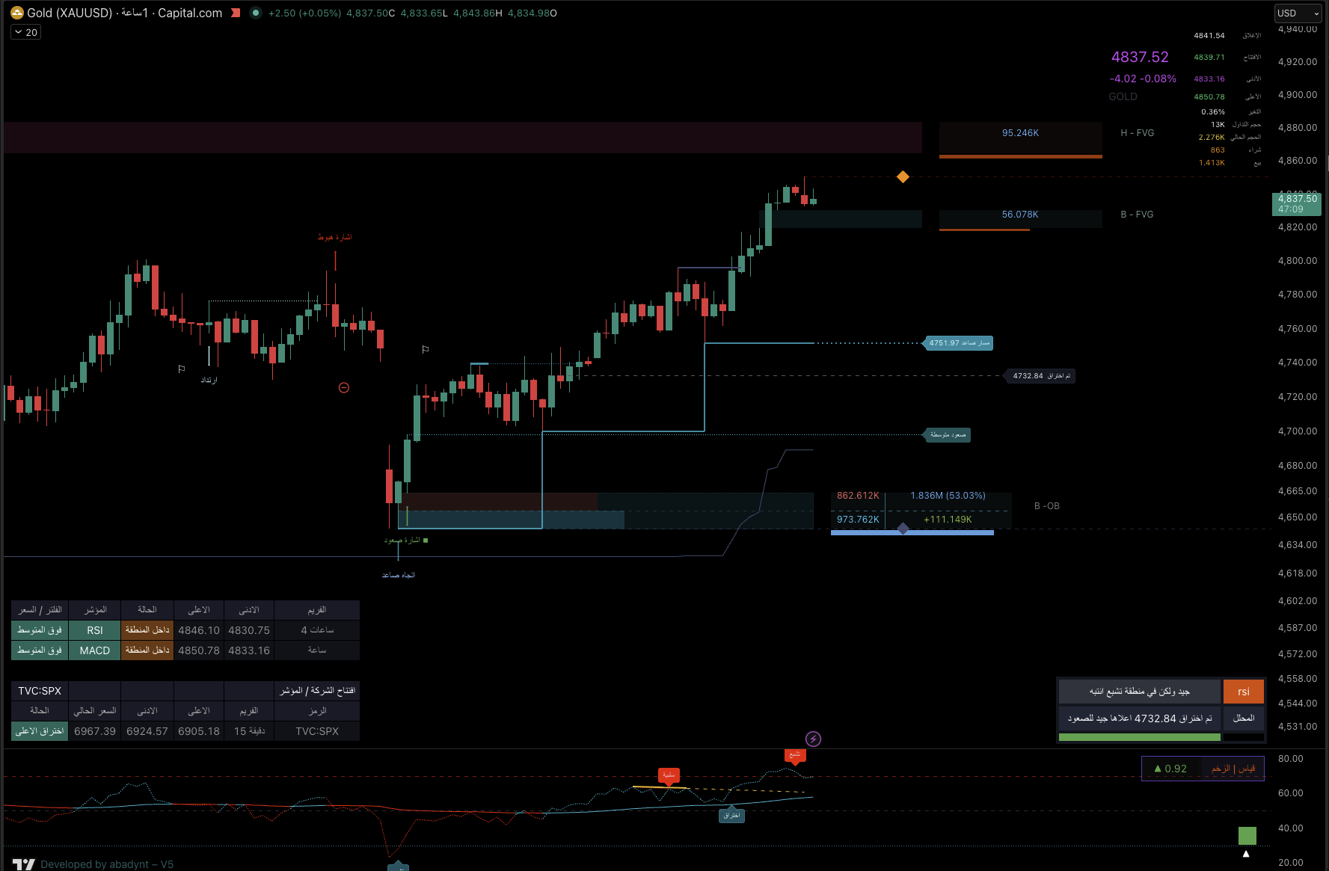Screen dimensions: 1329x871
Task: Click the red flag icon beside Capital.com
Action: 236,13
